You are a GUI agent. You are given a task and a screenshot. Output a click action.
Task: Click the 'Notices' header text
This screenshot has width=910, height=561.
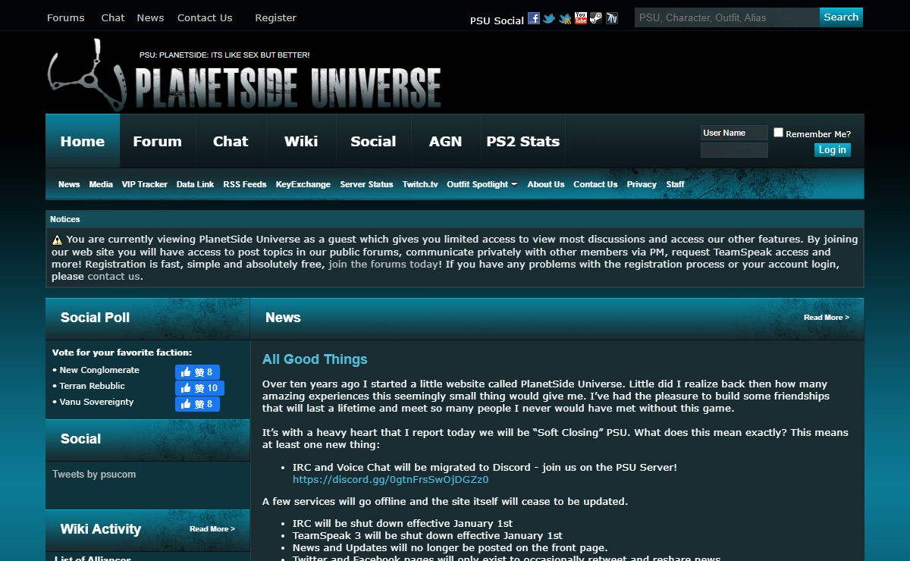pyautogui.click(x=65, y=219)
